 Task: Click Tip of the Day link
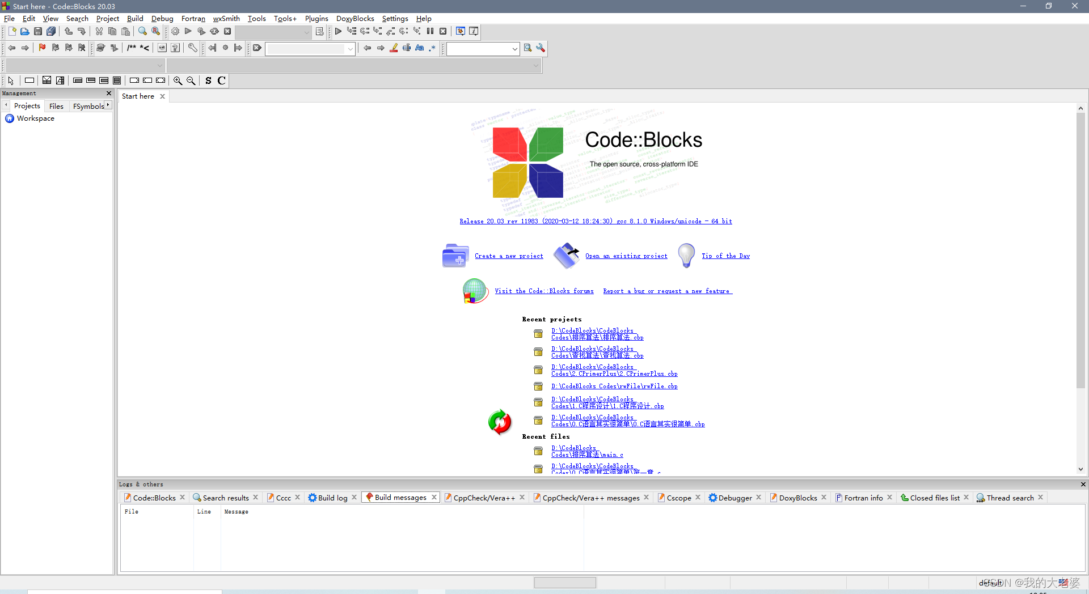pos(725,256)
